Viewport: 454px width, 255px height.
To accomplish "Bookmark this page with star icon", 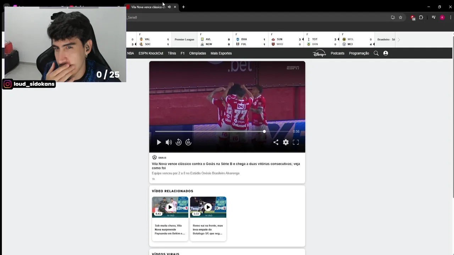I will [x=400, y=17].
